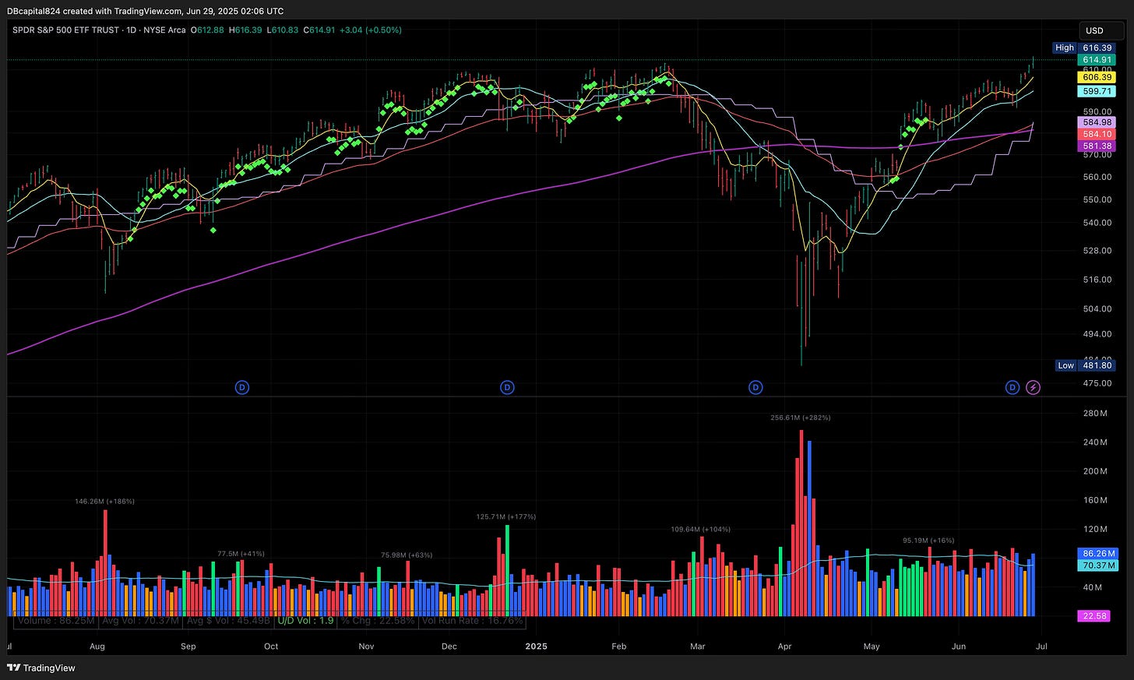Image resolution: width=1134 pixels, height=680 pixels.
Task: Click the 109.64M (+104%) volume annotation
Action: pos(701,530)
